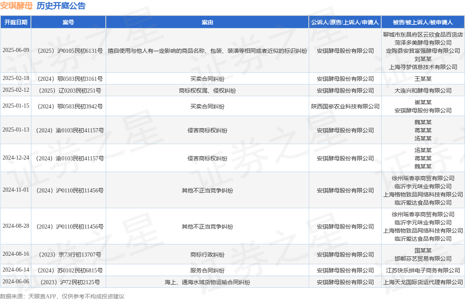Select defendant 崔某某
This screenshot has height=300, width=465.
(x=423, y=102)
